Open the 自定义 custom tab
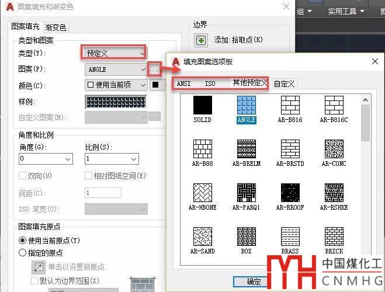Image resolution: width=385 pixels, height=292 pixels. point(284,84)
